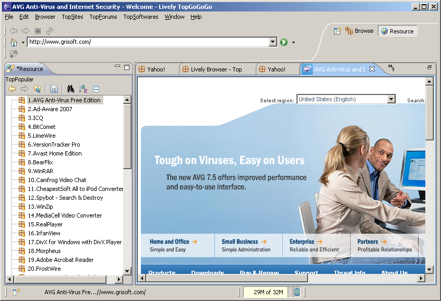The height and width of the screenshot is (301, 441).
Task: Select 9.WinRAR in the list
Action: pyautogui.click(x=41, y=171)
